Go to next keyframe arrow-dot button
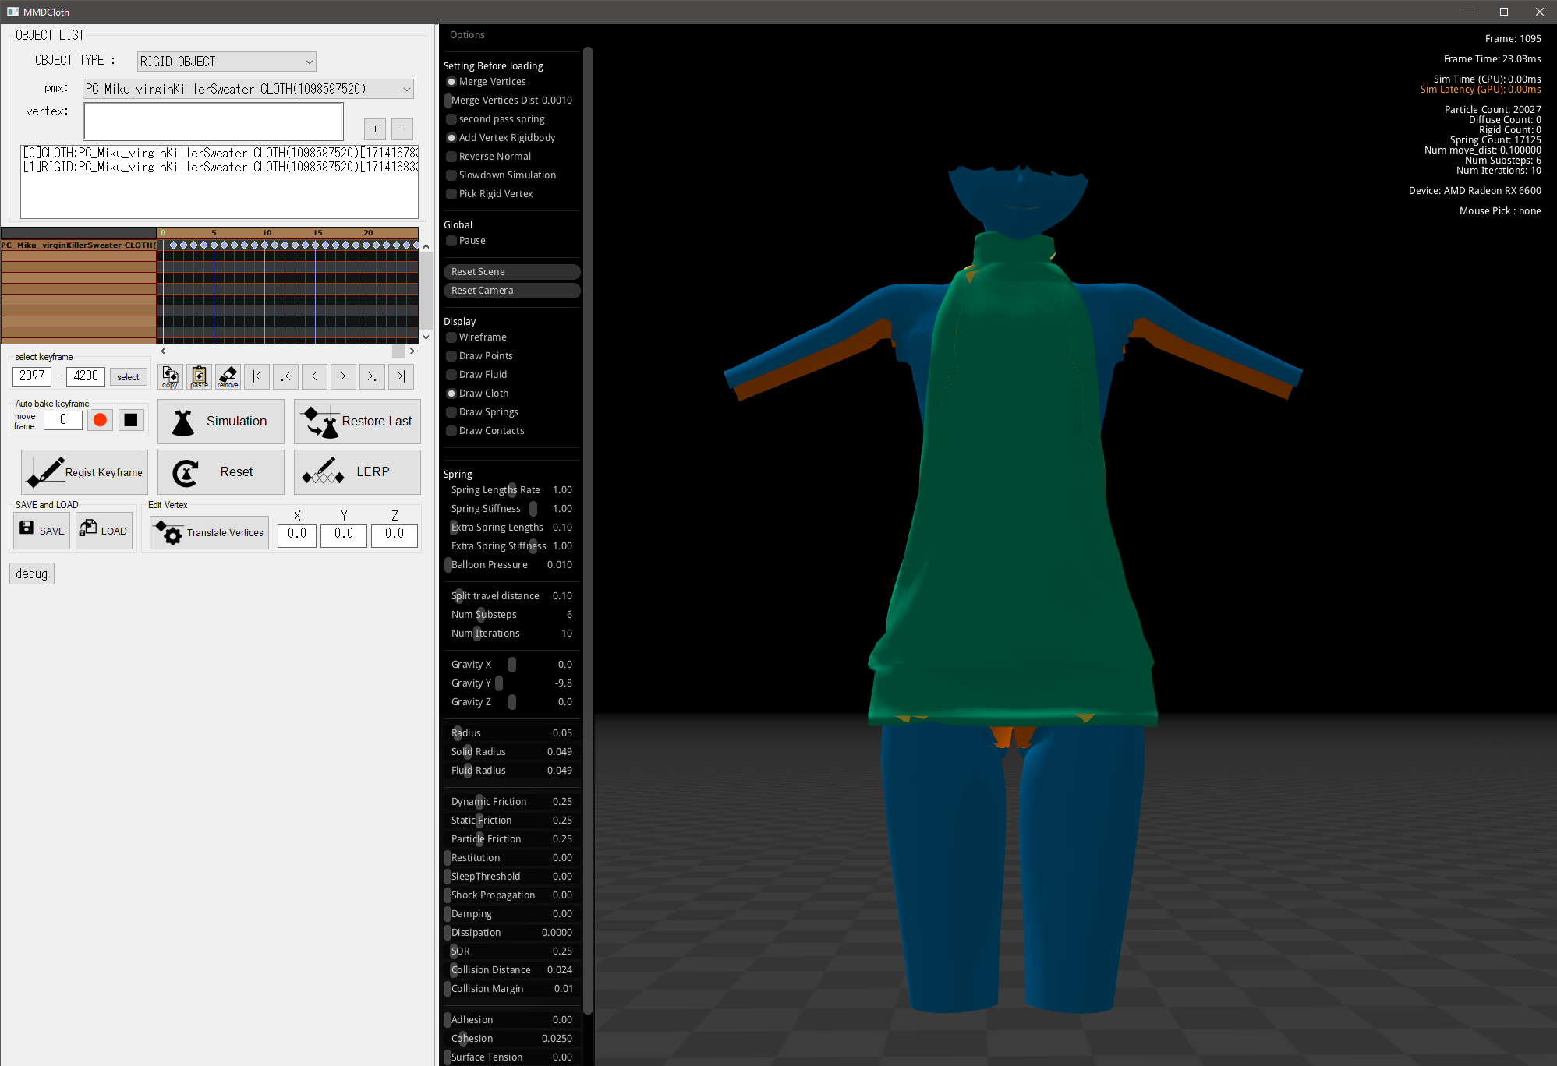Image resolution: width=1557 pixels, height=1066 pixels. coord(372,376)
